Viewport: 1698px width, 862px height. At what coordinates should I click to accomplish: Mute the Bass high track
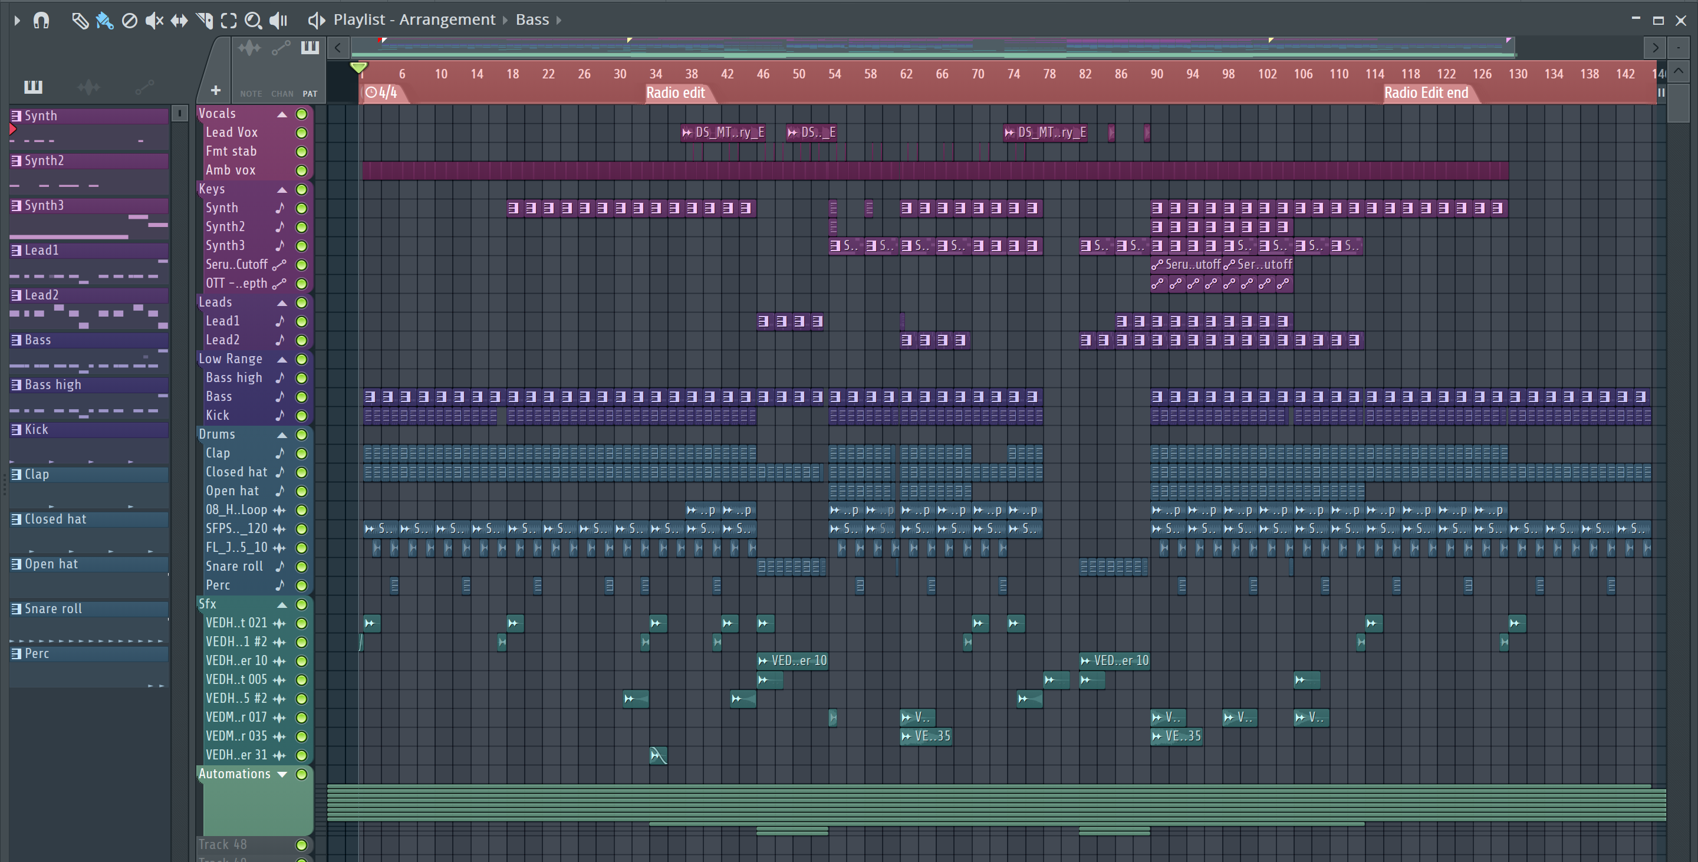tap(301, 379)
